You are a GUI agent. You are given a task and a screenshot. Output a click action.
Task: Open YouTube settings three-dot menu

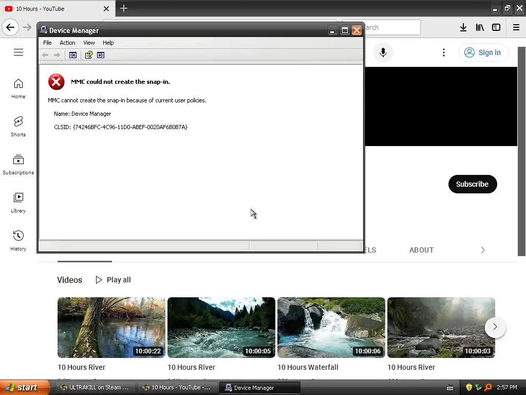(444, 52)
